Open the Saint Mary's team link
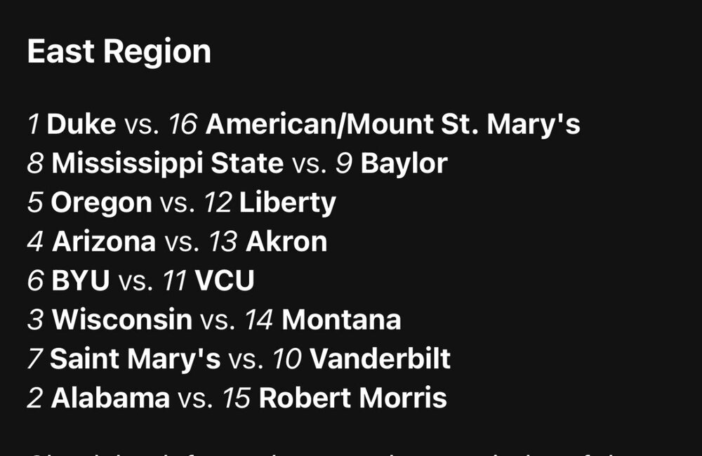The image size is (702, 456). (135, 359)
